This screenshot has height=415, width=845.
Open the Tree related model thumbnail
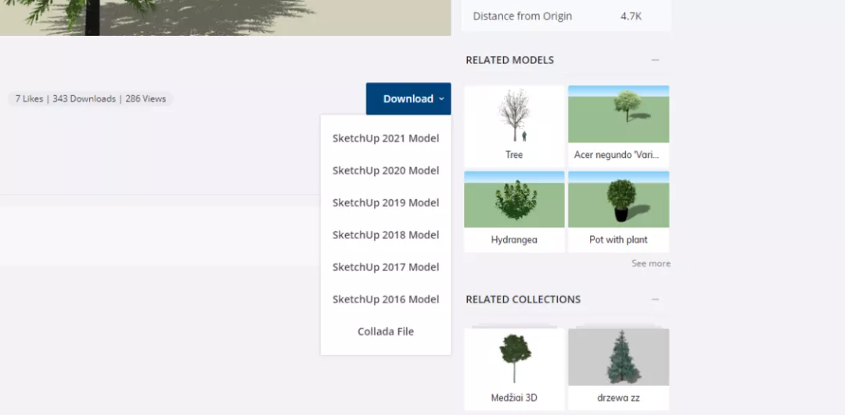click(514, 116)
